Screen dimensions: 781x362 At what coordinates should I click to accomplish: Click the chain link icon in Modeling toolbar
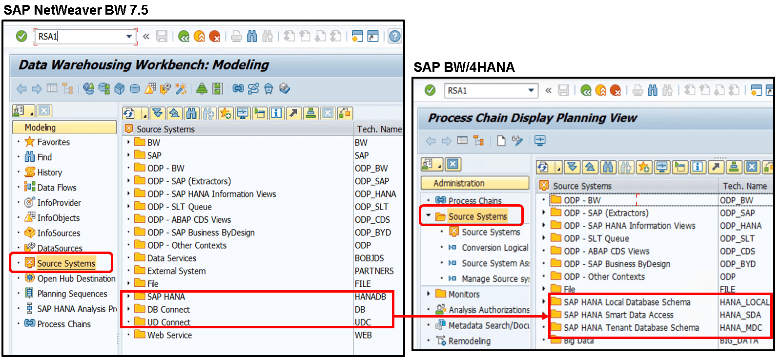[238, 88]
